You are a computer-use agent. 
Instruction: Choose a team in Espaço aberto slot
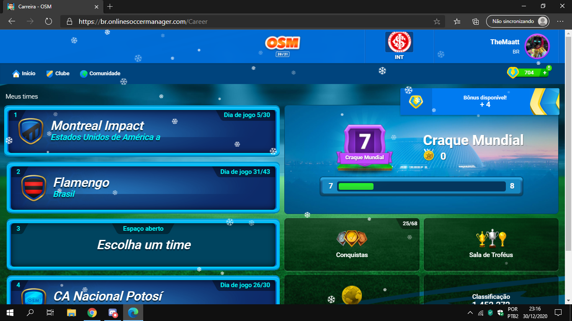click(142, 245)
